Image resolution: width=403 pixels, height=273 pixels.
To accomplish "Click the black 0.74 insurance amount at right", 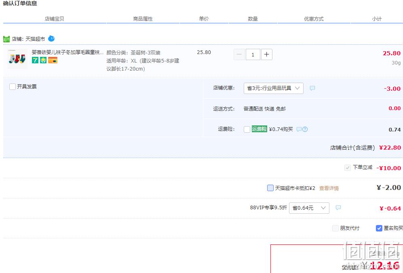I will (395, 130).
